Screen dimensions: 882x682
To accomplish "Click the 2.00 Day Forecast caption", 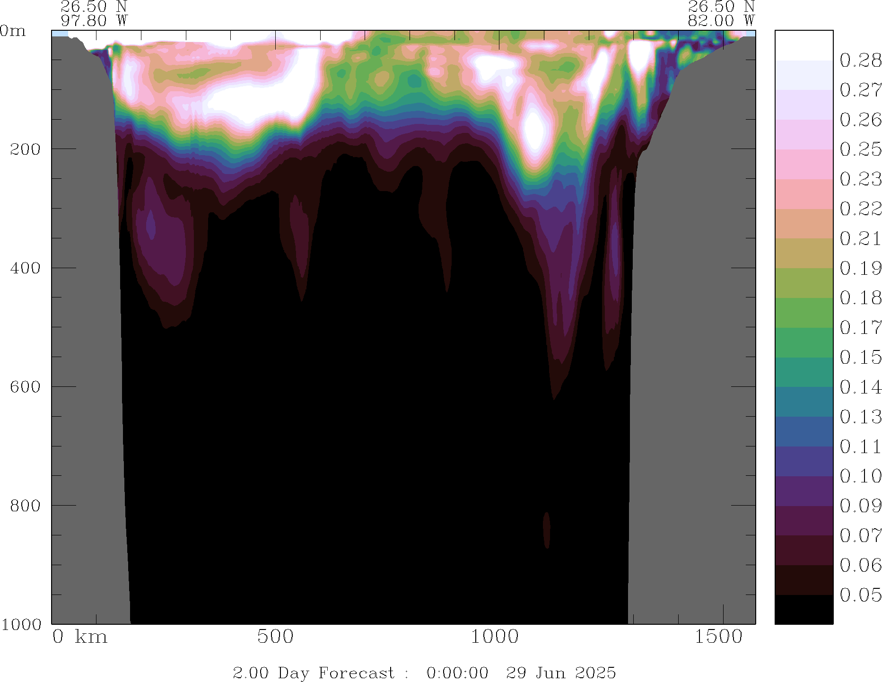I will [424, 673].
